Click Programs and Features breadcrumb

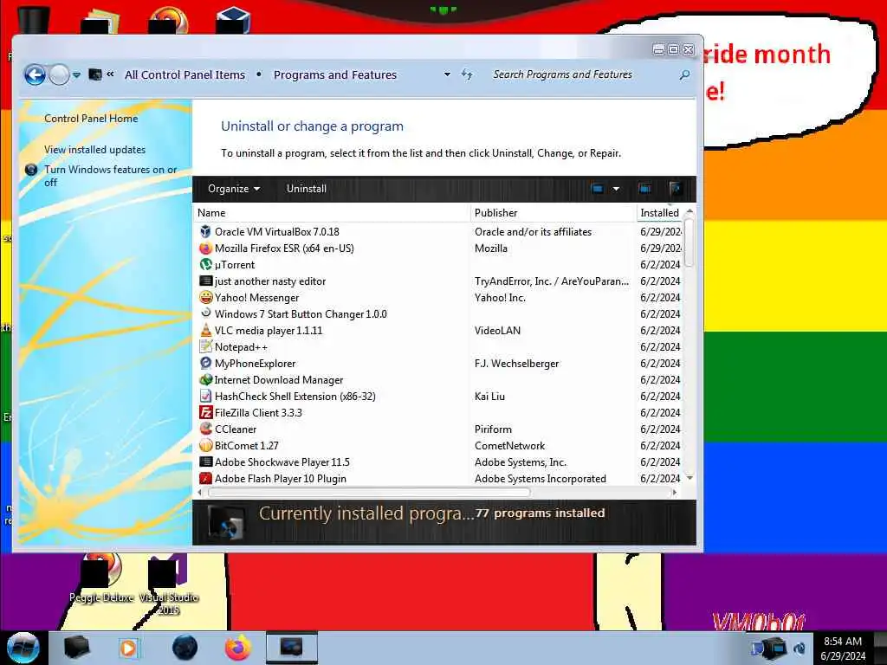pos(335,74)
